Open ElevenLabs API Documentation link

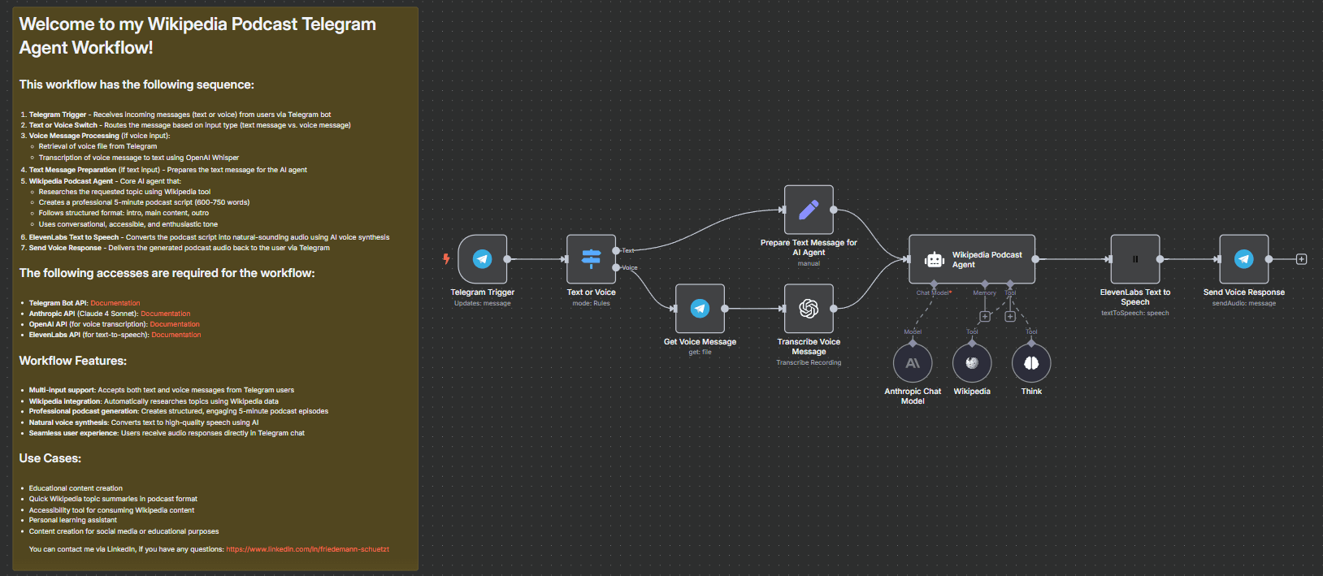176,335
